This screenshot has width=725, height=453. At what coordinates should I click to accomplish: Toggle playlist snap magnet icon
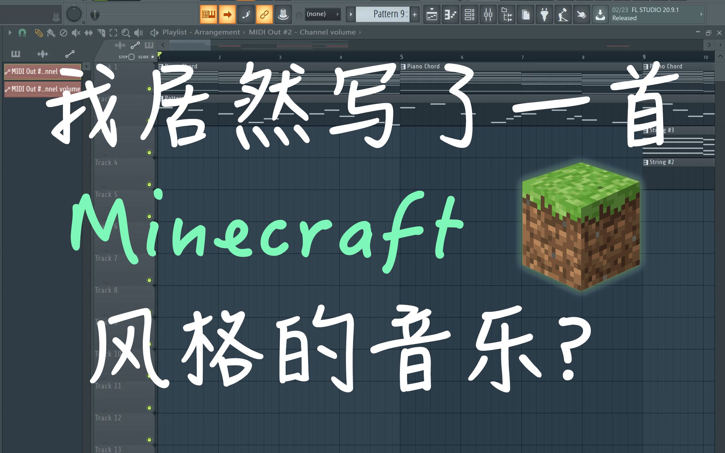(x=22, y=33)
